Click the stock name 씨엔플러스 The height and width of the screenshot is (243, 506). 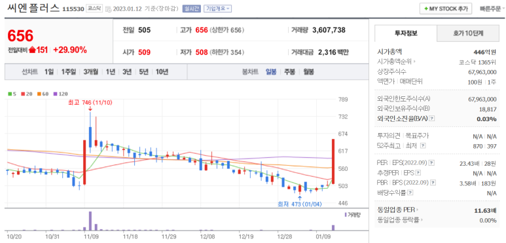pos(33,8)
